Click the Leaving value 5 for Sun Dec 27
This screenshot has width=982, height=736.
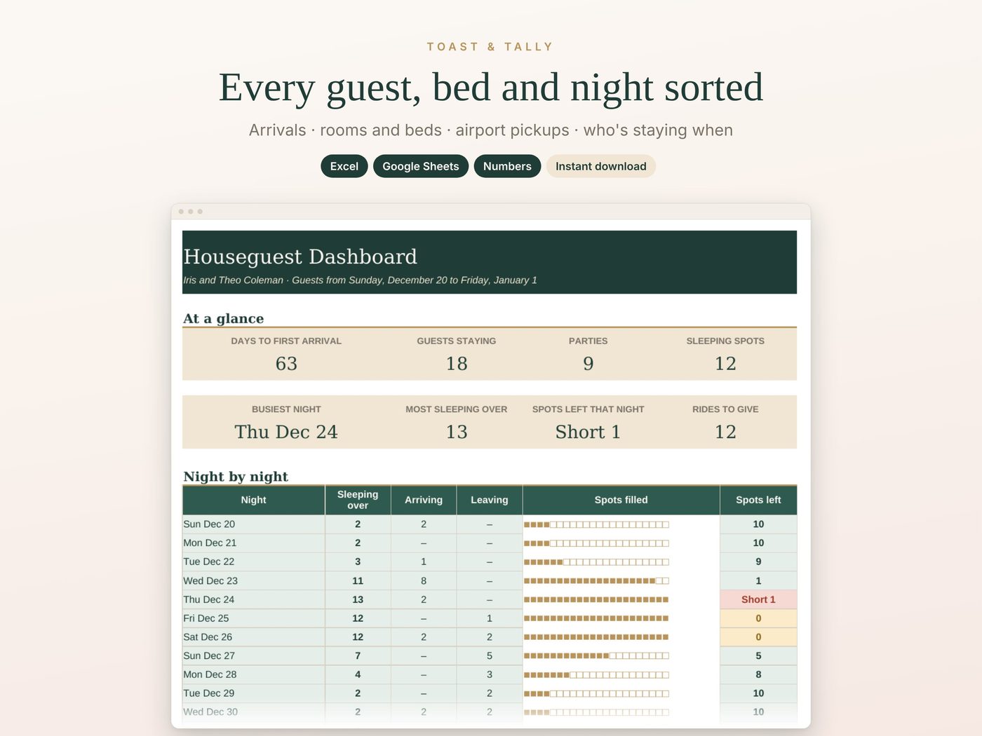click(x=490, y=656)
